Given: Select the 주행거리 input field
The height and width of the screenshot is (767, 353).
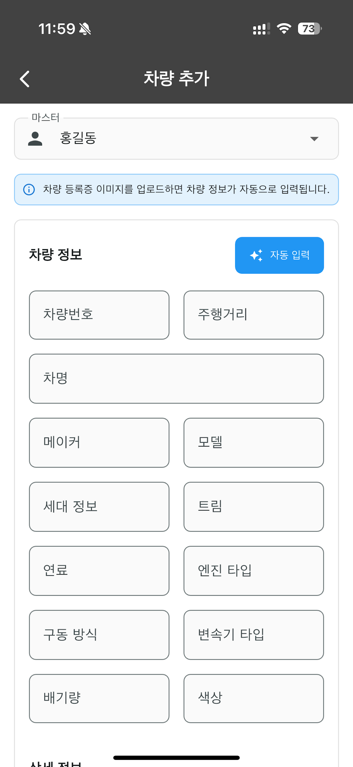Looking at the screenshot, I should (254, 315).
